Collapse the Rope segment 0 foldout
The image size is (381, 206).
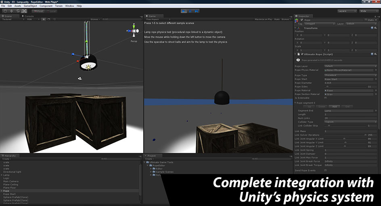coord(295,103)
